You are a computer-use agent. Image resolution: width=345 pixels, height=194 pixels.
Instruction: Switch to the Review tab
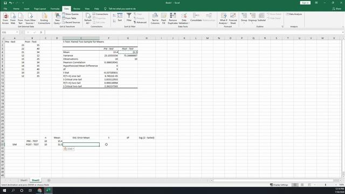pyautogui.click(x=77, y=9)
